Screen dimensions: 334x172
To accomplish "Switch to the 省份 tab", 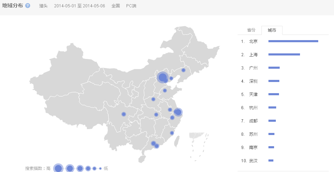I will click(251, 30).
